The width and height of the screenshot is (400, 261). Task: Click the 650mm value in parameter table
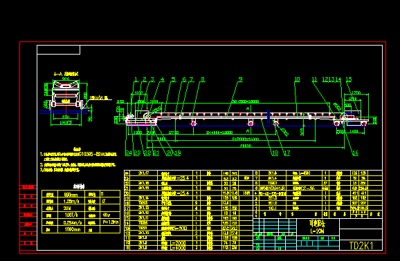(71, 195)
